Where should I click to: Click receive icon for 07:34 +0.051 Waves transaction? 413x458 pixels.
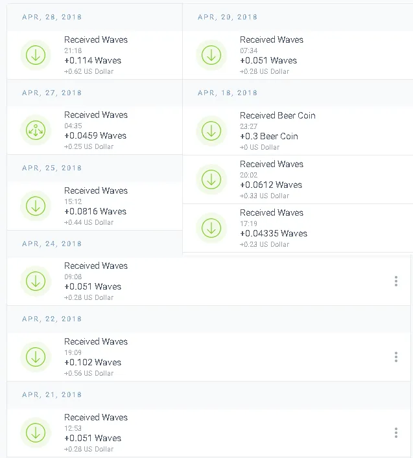click(x=211, y=55)
